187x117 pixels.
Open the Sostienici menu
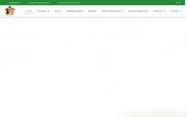click(158, 11)
